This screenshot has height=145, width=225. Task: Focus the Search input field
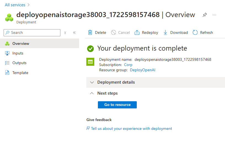[32, 33]
